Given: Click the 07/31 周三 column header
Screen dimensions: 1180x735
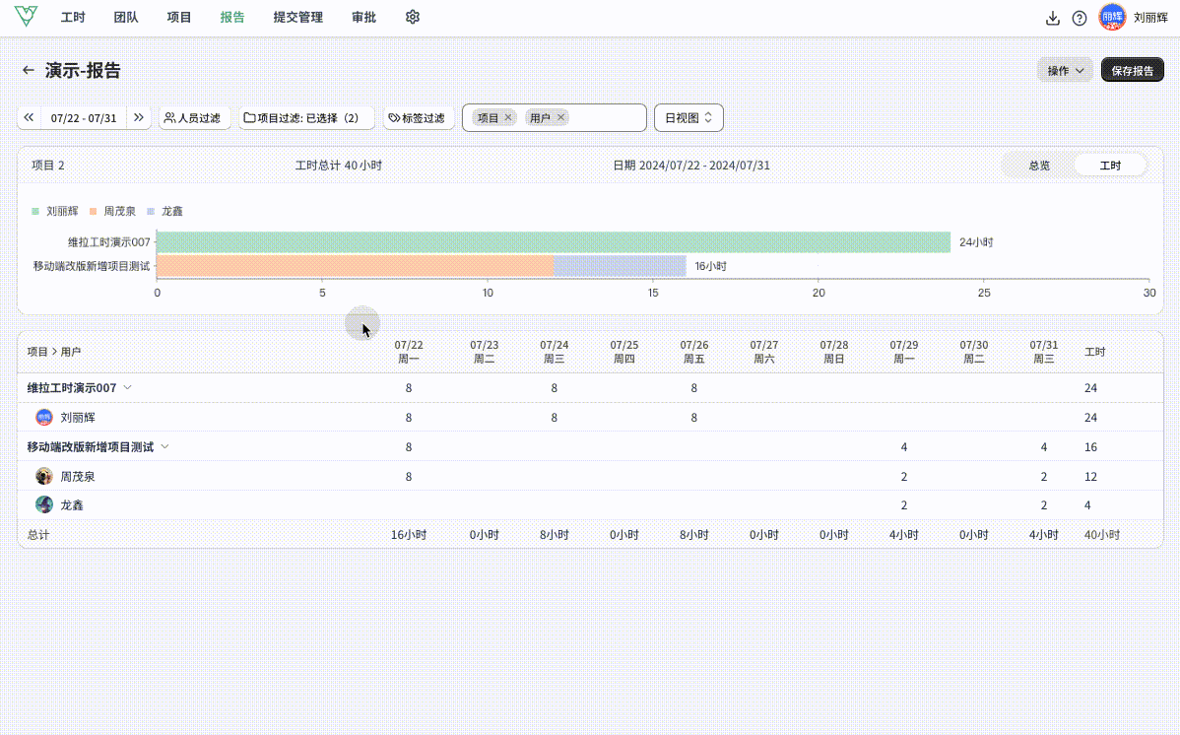Looking at the screenshot, I should (1044, 352).
